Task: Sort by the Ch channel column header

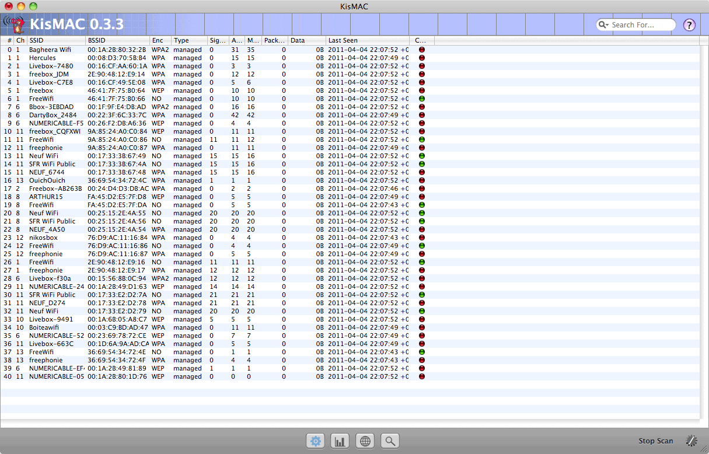Action: (x=20, y=40)
